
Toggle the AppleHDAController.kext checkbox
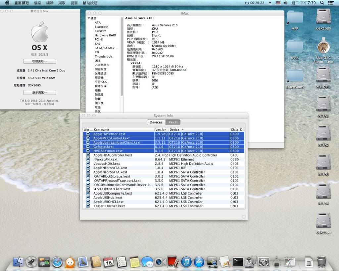[88, 155]
